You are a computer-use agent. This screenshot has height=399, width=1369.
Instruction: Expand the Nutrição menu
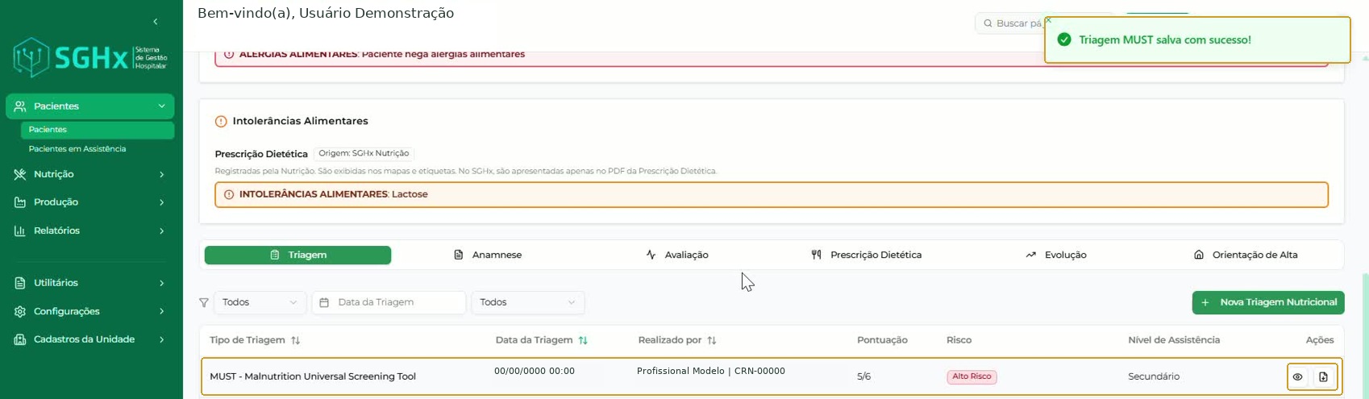[161, 174]
